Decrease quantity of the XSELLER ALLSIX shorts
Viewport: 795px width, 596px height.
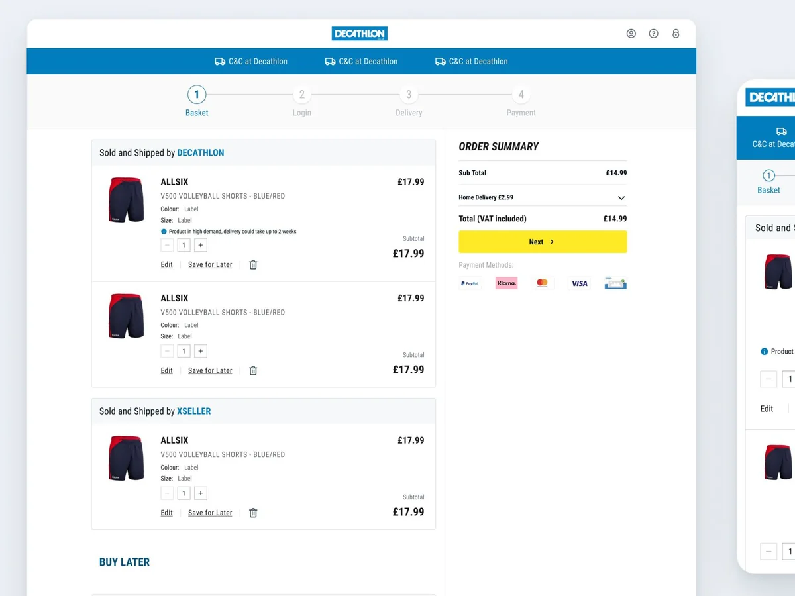point(167,493)
